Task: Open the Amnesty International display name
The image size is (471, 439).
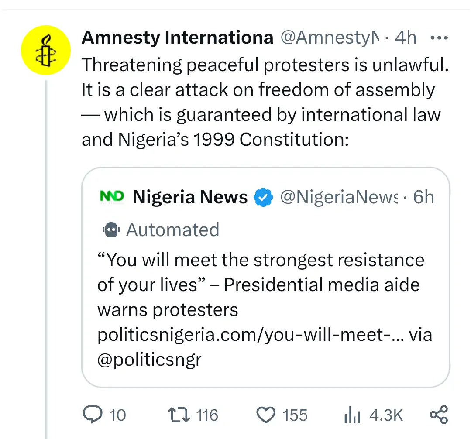Action: [177, 38]
